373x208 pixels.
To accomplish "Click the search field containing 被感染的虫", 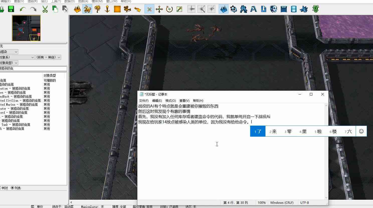I will (x=33, y=68).
